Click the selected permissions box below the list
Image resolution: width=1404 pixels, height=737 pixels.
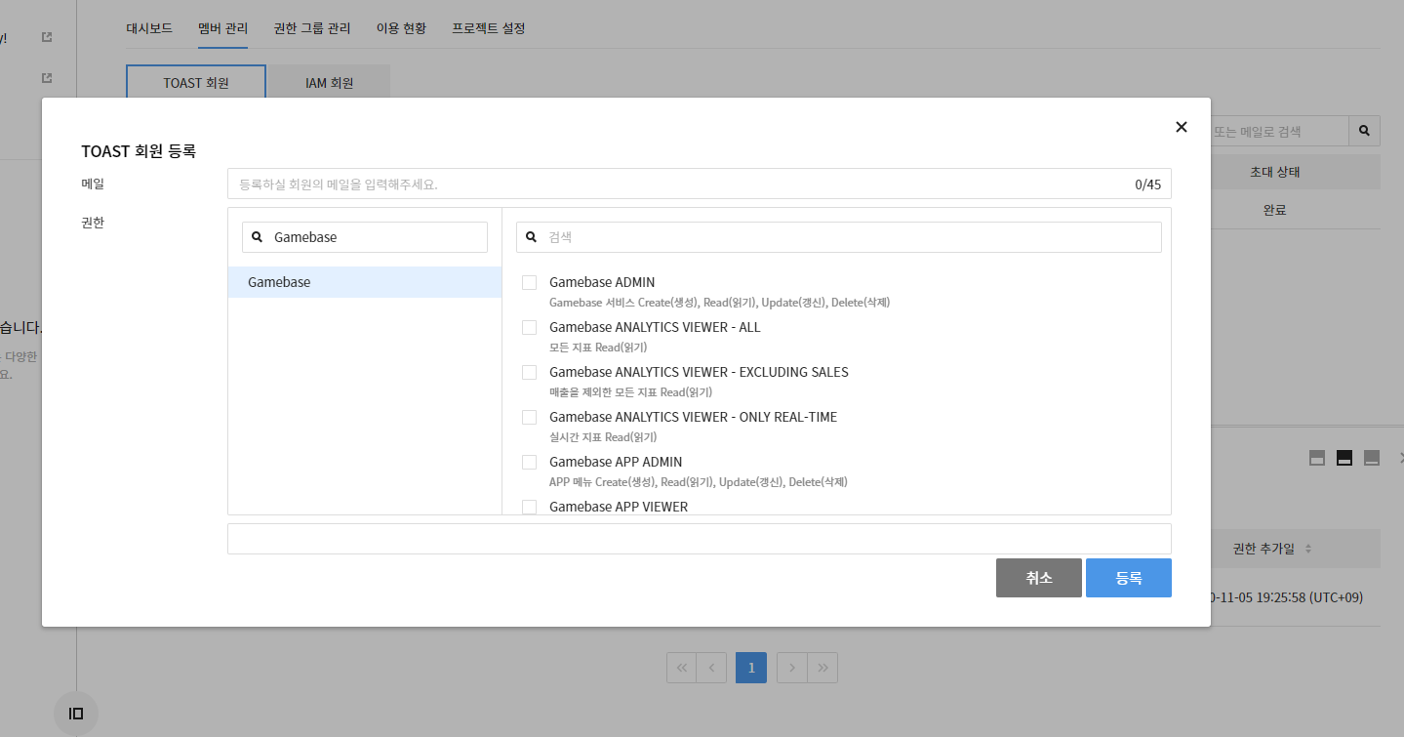(699, 539)
